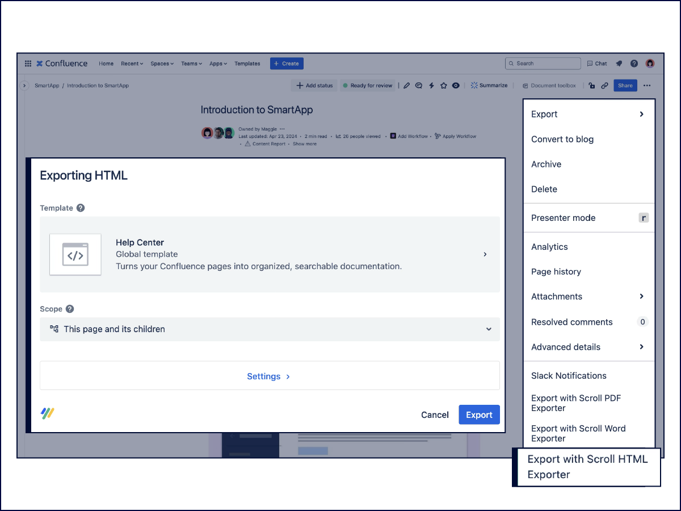681x511 pixels.
Task: Open export Settings
Action: click(x=270, y=376)
